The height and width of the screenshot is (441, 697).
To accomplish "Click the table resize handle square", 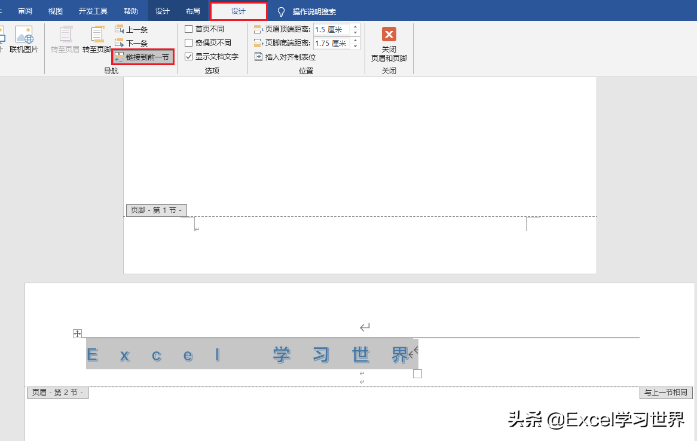I will point(417,374).
